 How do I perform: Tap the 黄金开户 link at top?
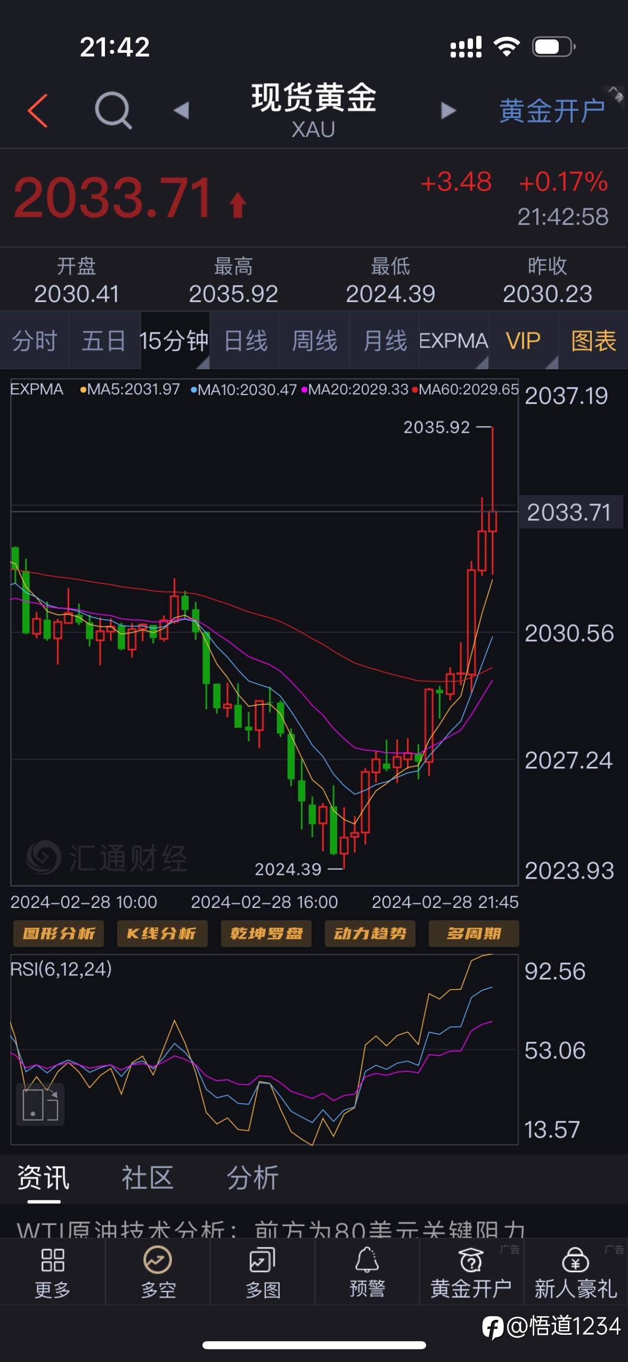click(x=552, y=111)
